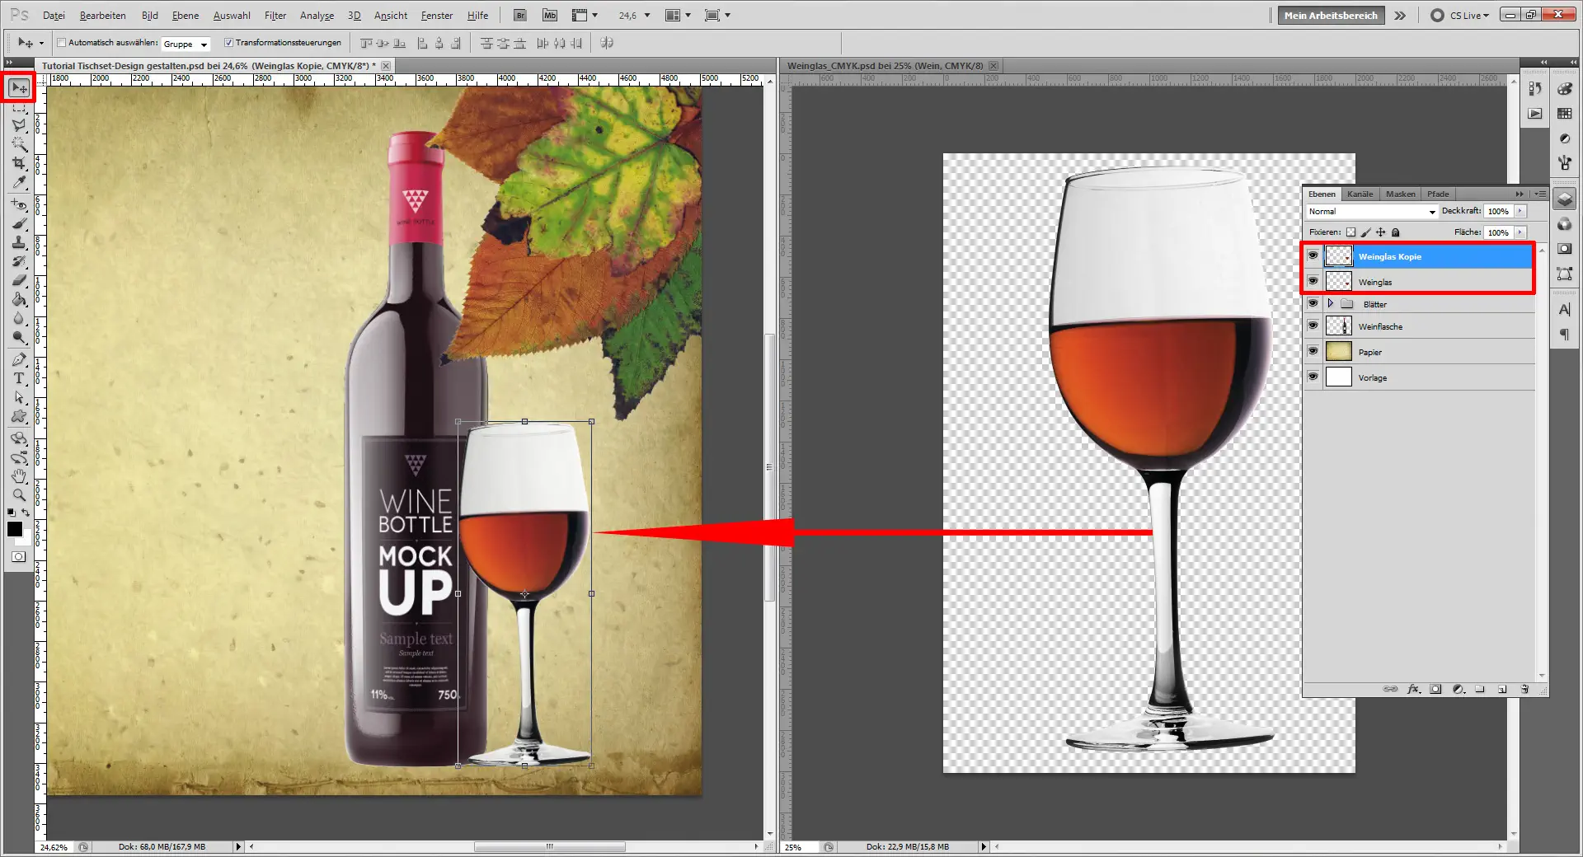Delete the layer using the trash icon
The image size is (1583, 857).
[1524, 689]
